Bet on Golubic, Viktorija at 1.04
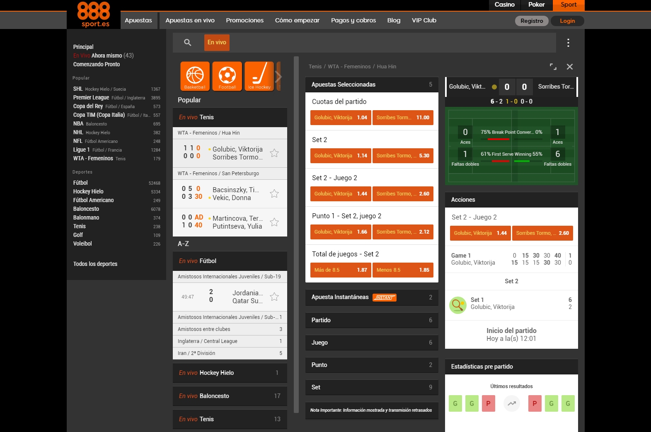The width and height of the screenshot is (651, 432). (341, 118)
